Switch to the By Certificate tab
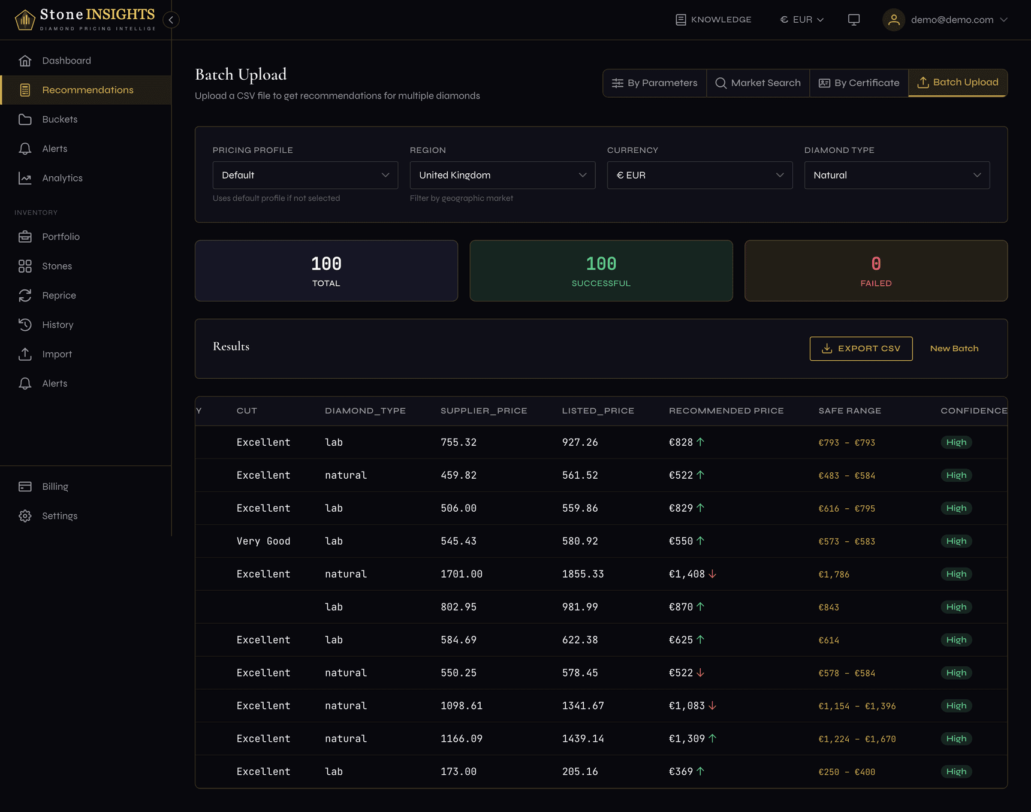The image size is (1031, 812). pyautogui.click(x=858, y=83)
